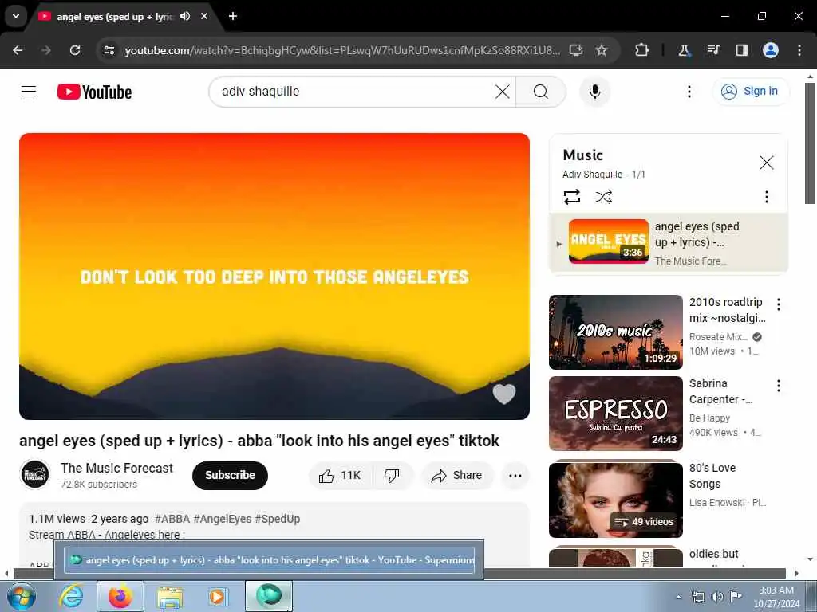Image resolution: width=817 pixels, height=612 pixels.
Task: Click the #SpedUp hashtag
Action: (x=277, y=519)
